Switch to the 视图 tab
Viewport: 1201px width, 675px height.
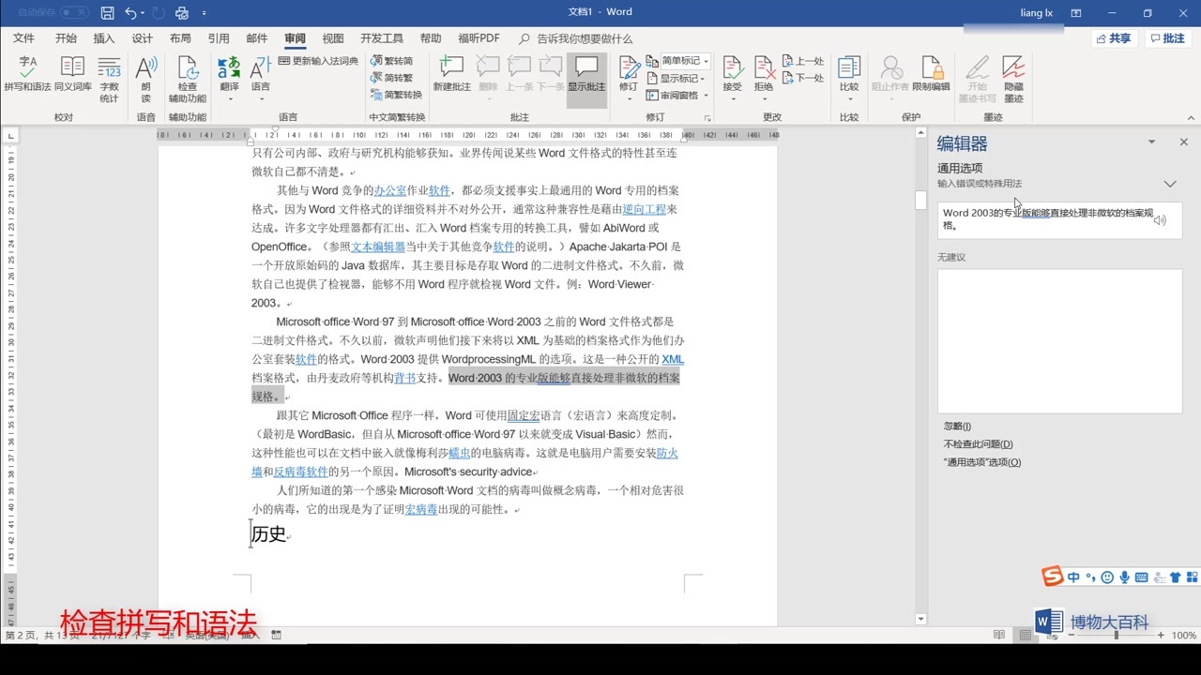(333, 38)
